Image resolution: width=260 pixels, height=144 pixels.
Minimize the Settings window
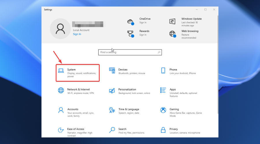tap(197, 10)
